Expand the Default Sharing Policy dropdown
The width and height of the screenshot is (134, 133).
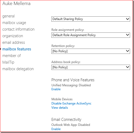(x=91, y=19)
